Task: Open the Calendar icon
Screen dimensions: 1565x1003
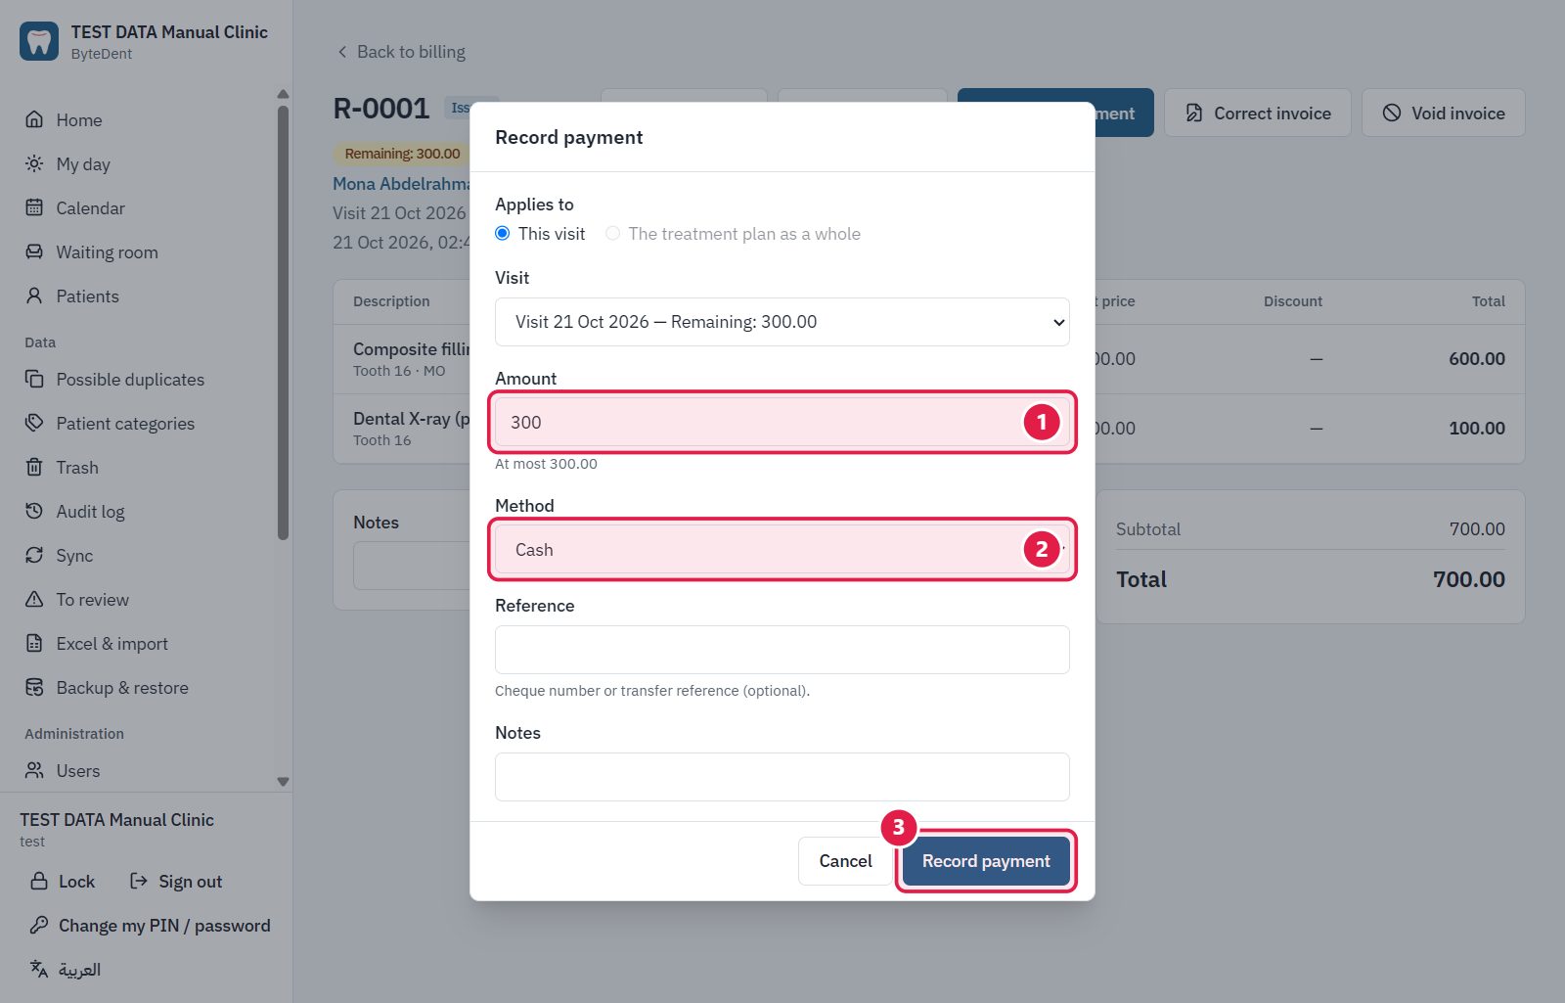Action: [34, 207]
